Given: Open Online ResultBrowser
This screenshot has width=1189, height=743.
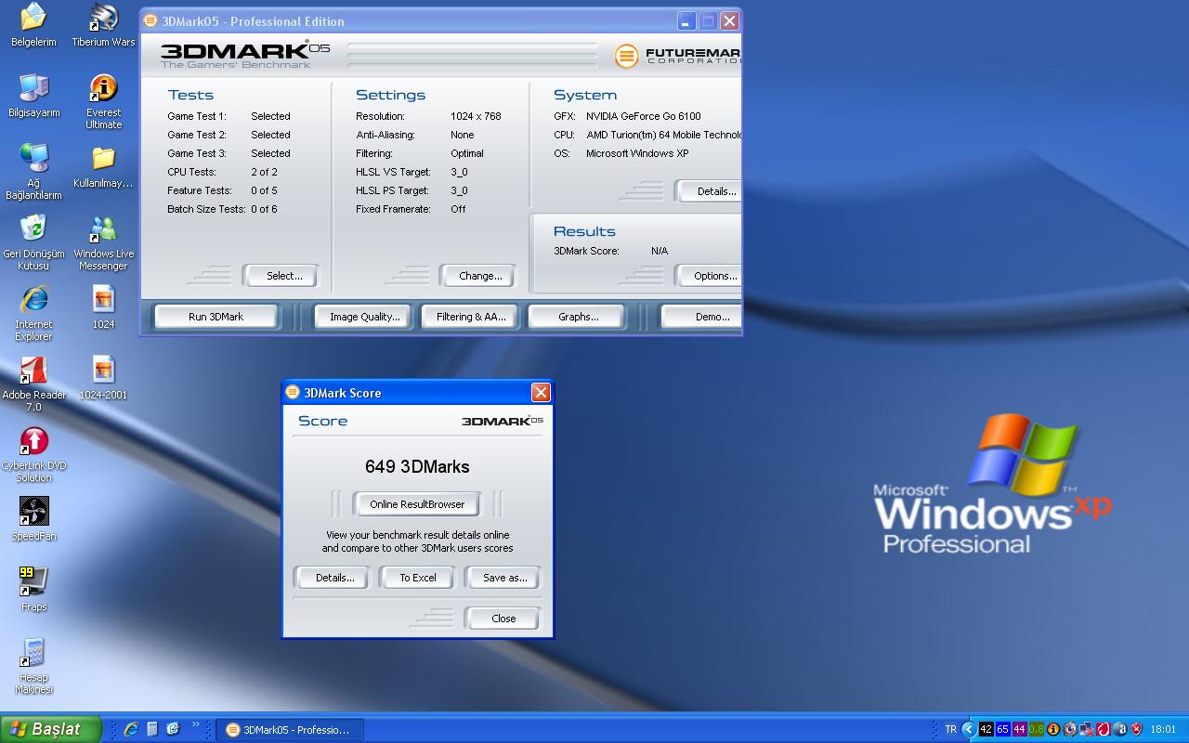Looking at the screenshot, I should coord(417,504).
